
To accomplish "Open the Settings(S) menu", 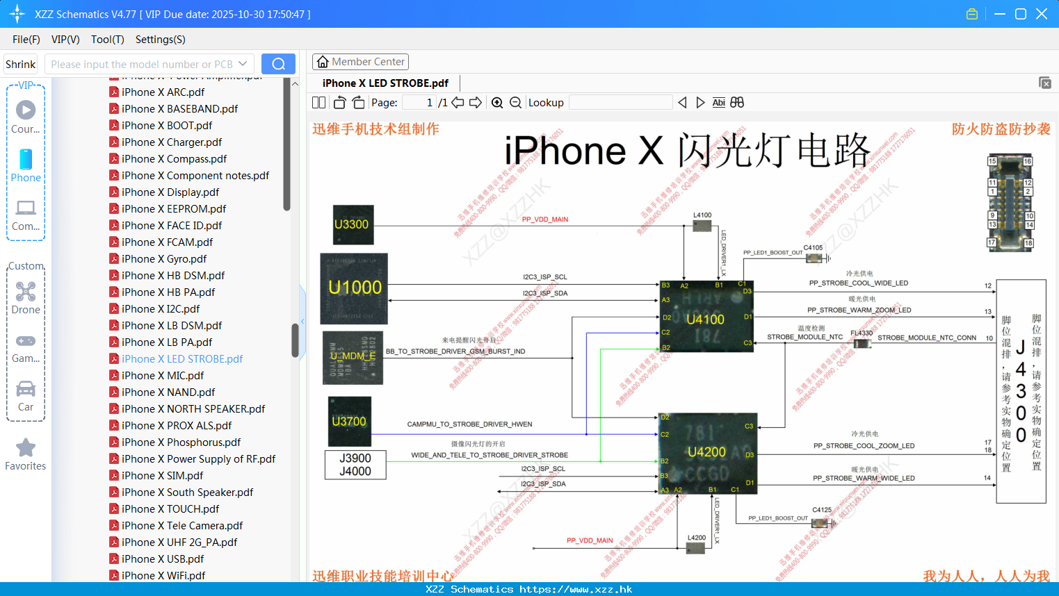I will 161,40.
